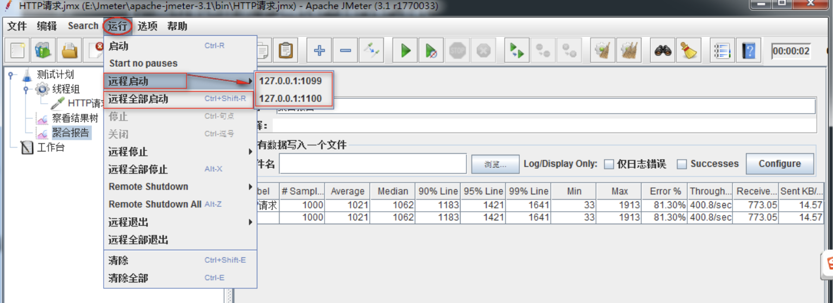The image size is (833, 303).
Task: Click the Max column header
Action: (x=619, y=191)
